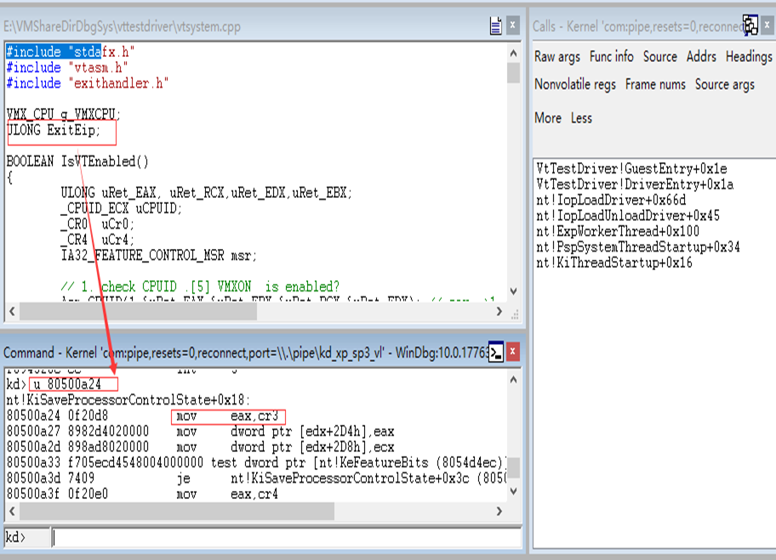This screenshot has height=560, width=776.
Task: Toggle Func info in Calls window
Action: coord(611,56)
